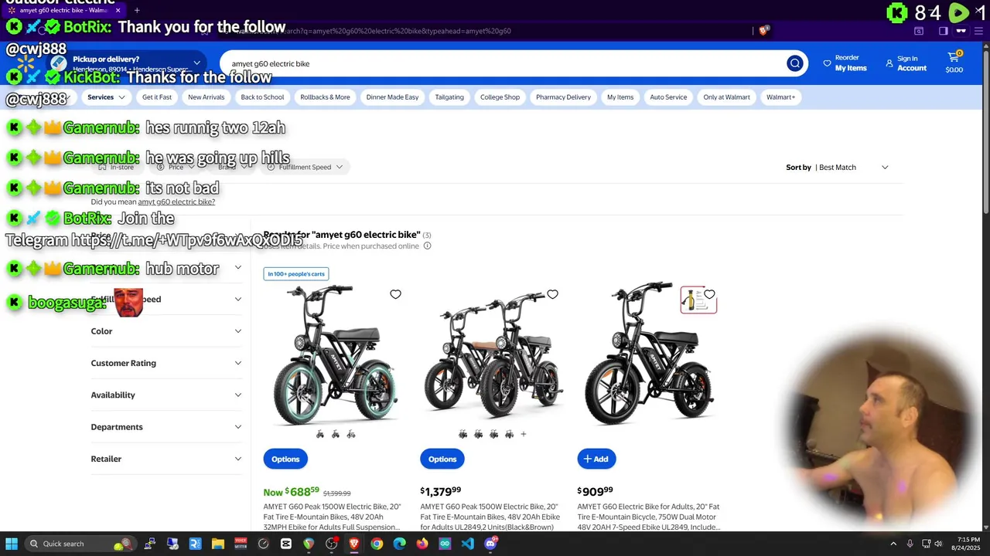Open Windows Start menu

(12, 544)
